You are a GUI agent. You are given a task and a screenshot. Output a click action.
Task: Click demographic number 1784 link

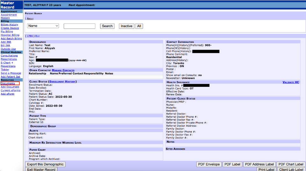click(30, 36)
